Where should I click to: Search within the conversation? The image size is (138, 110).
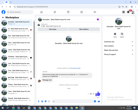pos(122,34)
